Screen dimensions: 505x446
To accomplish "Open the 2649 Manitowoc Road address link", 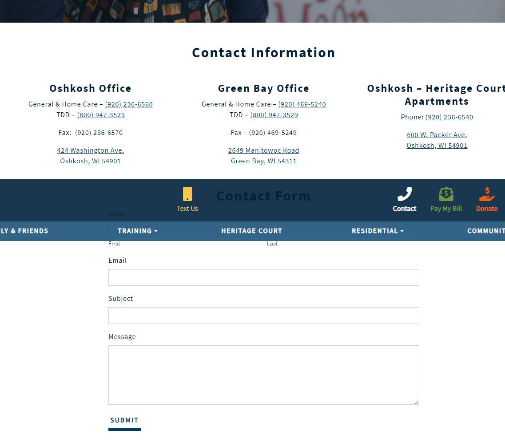I will click(264, 150).
